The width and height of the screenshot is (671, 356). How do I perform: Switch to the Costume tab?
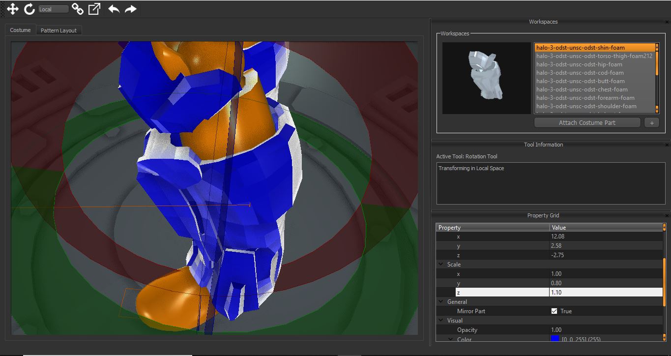20,30
